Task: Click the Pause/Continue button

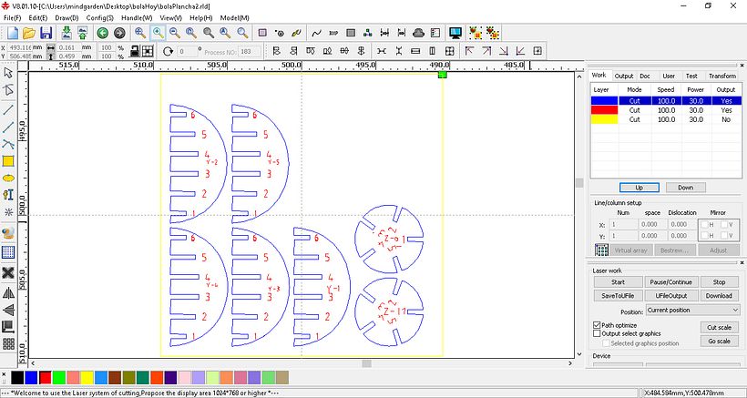Action: [670, 281]
